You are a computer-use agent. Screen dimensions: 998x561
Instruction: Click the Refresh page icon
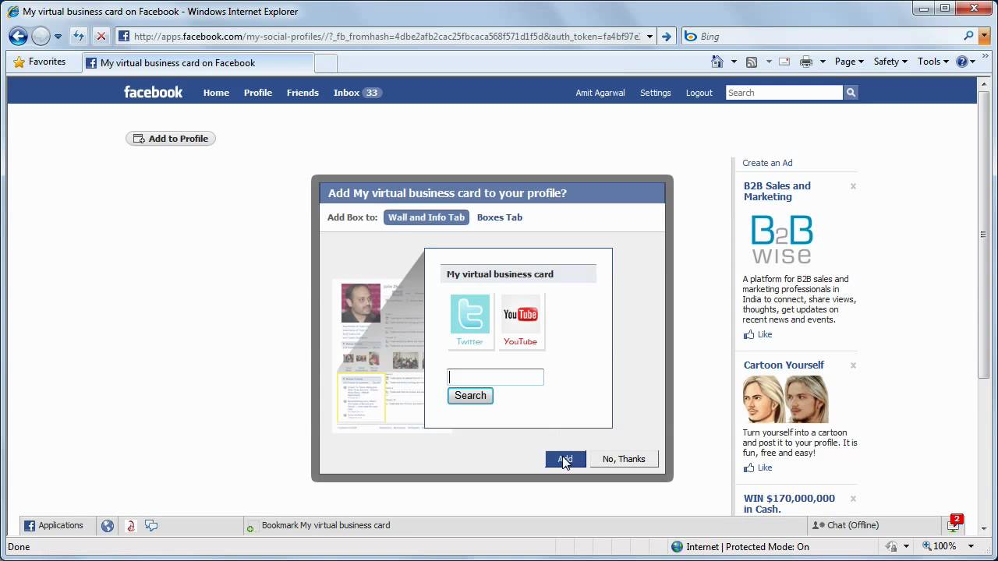point(79,36)
